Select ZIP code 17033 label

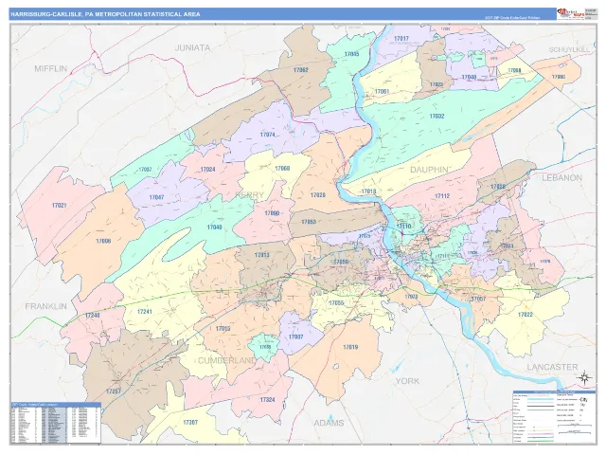[507, 246]
